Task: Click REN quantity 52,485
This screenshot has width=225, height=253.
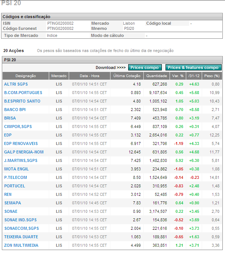Action: [161, 194]
